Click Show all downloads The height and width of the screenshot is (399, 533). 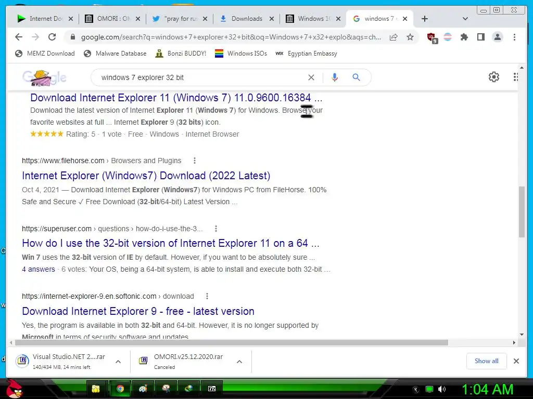click(x=487, y=361)
